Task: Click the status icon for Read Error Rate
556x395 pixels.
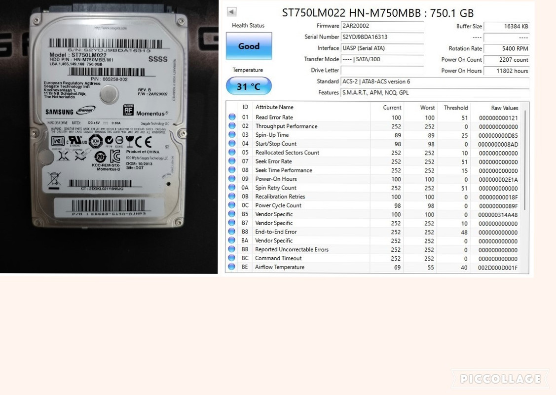Action: point(232,117)
